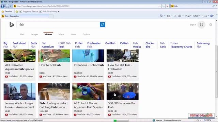Switch to the Images search tab
The width and height of the screenshot is (218, 122).
click(x=34, y=34)
